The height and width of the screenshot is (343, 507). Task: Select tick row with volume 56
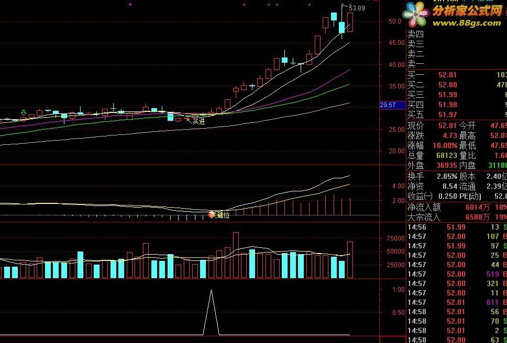[x=457, y=312]
